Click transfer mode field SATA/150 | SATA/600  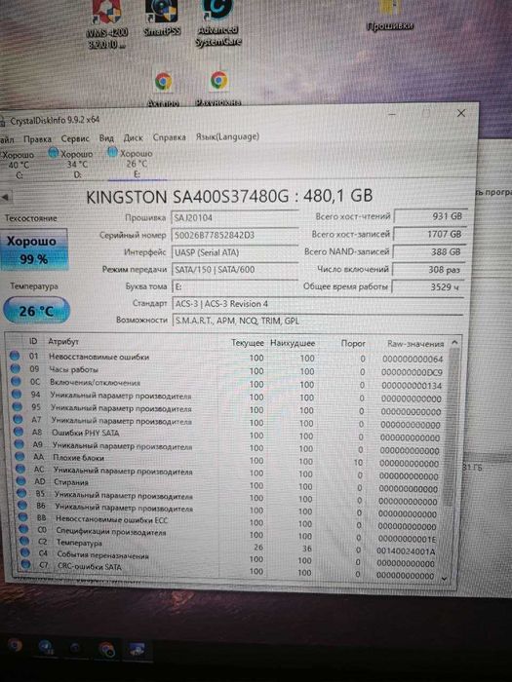click(235, 269)
